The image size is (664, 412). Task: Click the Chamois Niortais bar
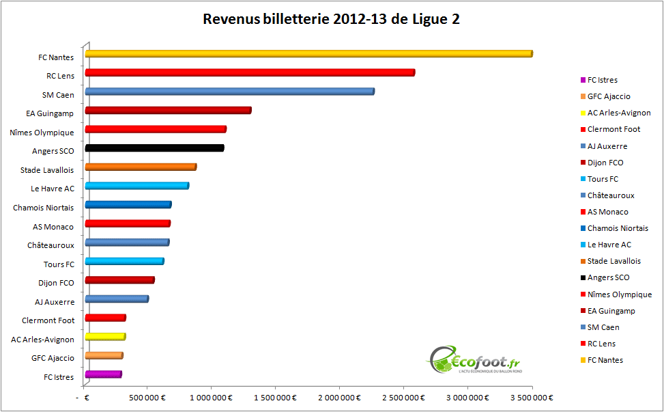pos(128,205)
